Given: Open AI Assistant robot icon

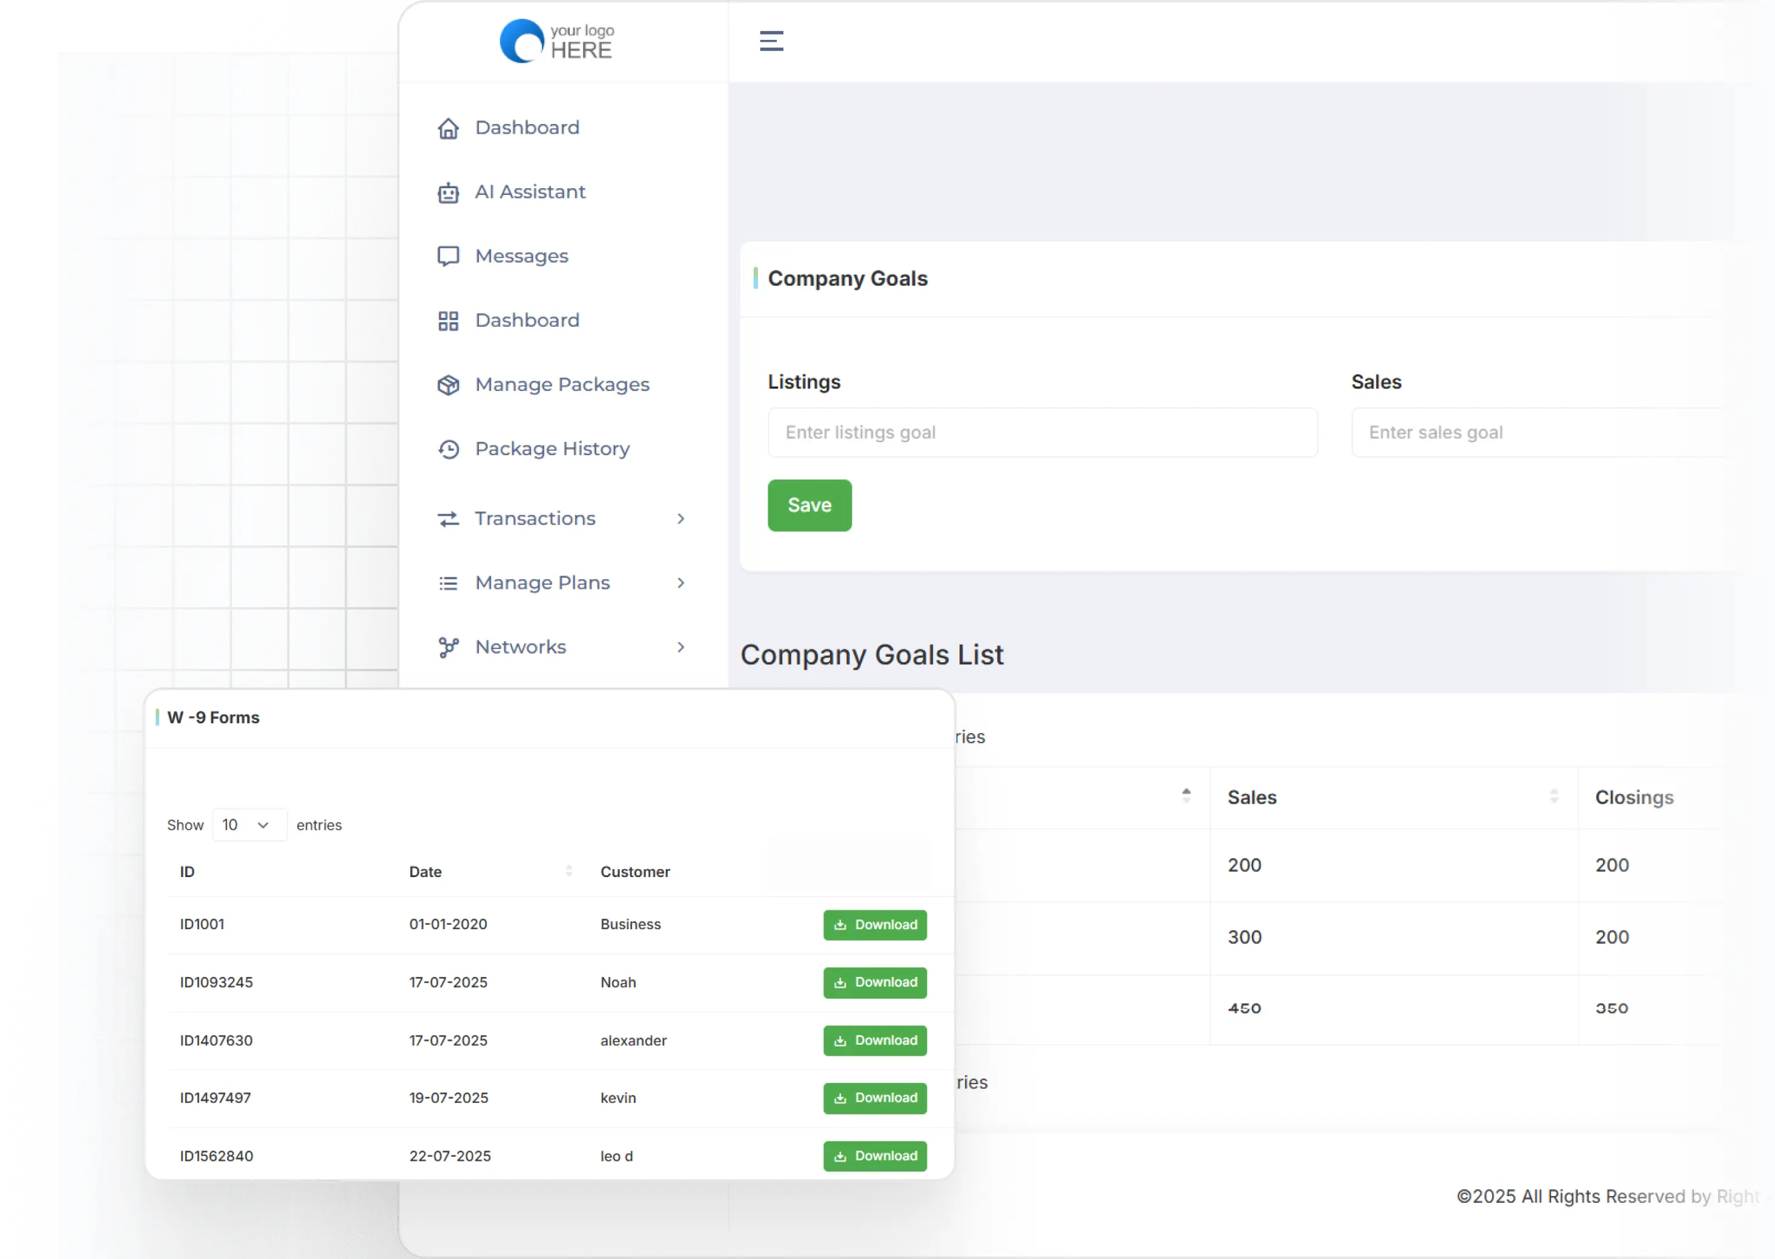Looking at the screenshot, I should (x=448, y=192).
